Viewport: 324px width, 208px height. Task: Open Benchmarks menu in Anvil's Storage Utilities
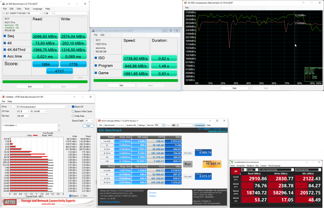click(x=109, y=125)
